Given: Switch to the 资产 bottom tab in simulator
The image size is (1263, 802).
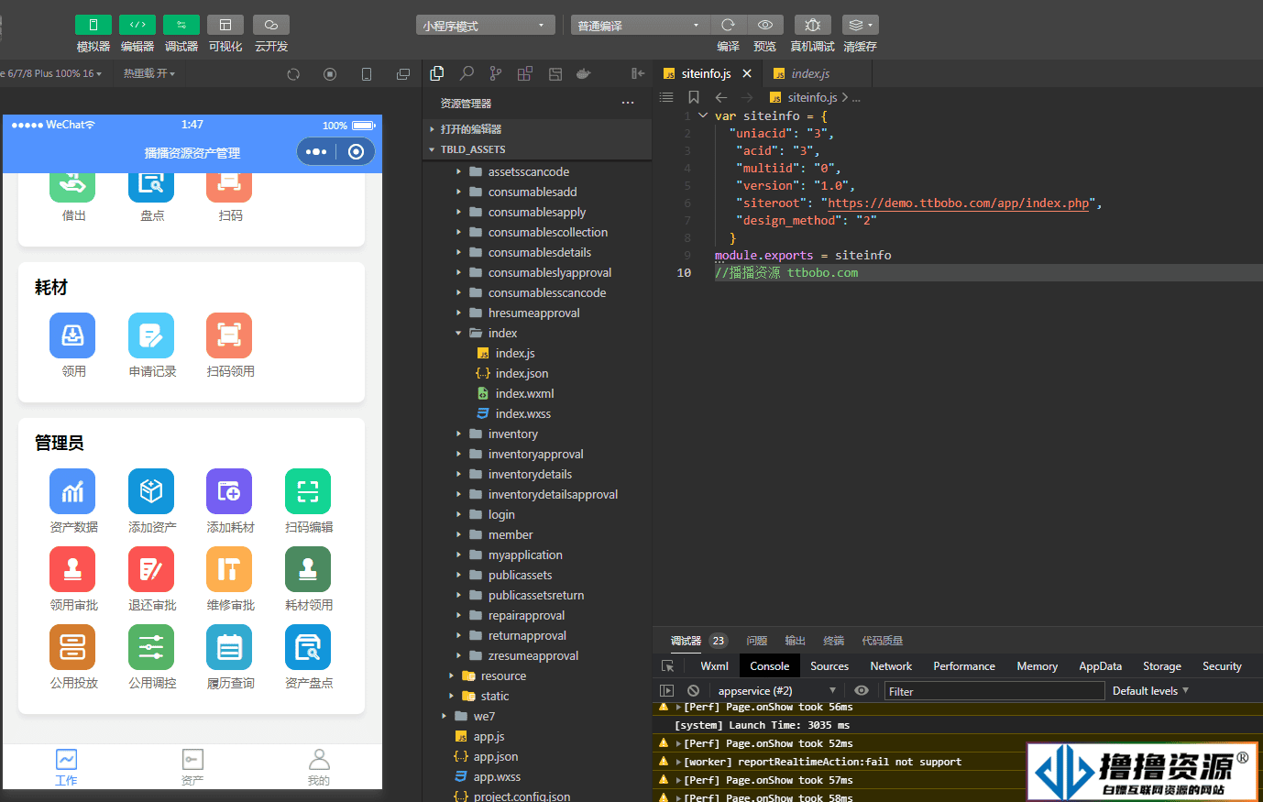Looking at the screenshot, I should [x=192, y=767].
